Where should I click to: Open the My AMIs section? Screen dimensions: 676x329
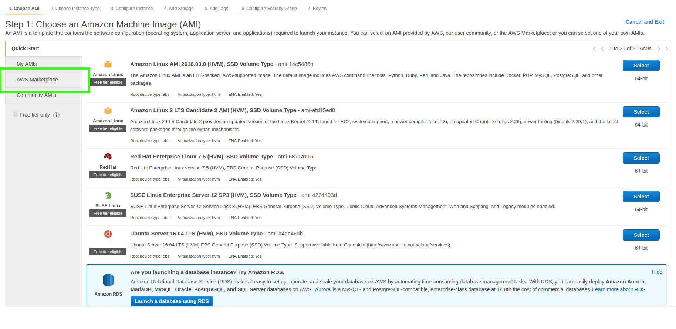point(27,64)
